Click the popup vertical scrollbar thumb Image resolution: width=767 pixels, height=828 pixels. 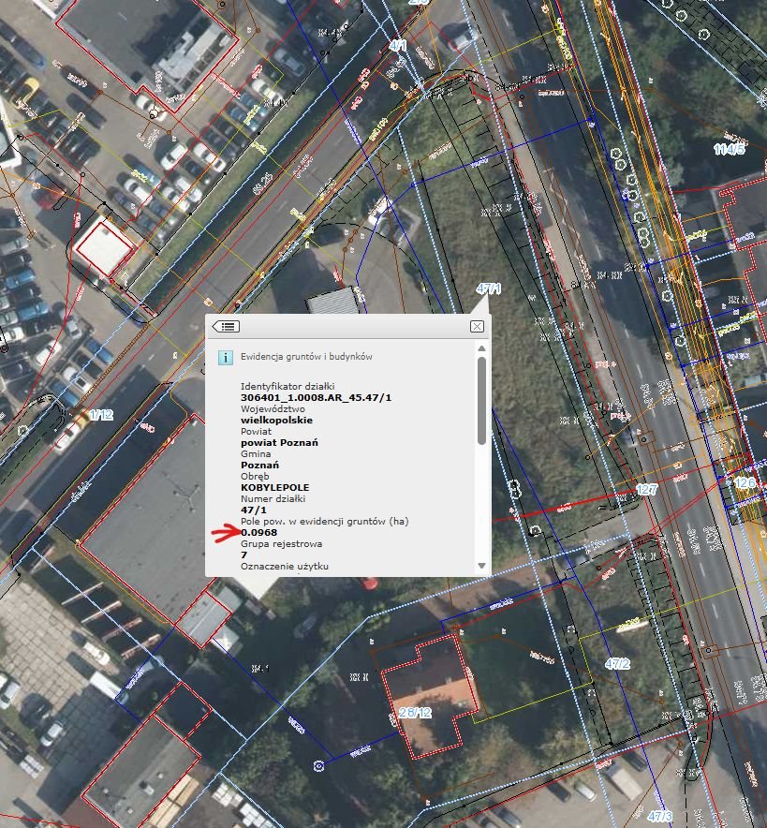click(481, 400)
